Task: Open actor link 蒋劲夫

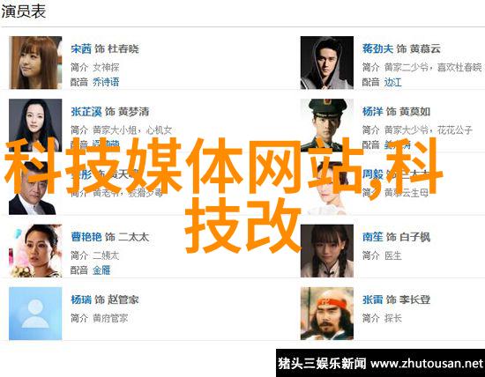Action: [377, 48]
